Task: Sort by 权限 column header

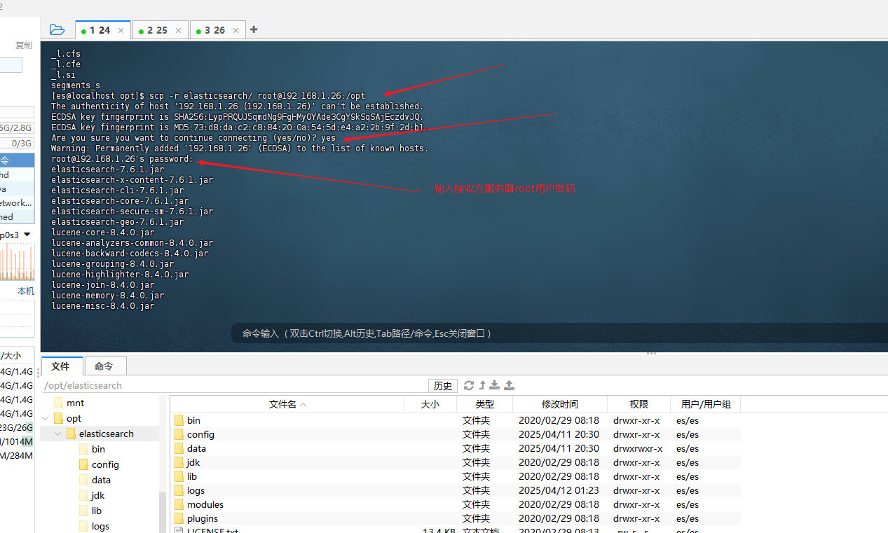Action: coord(638,404)
